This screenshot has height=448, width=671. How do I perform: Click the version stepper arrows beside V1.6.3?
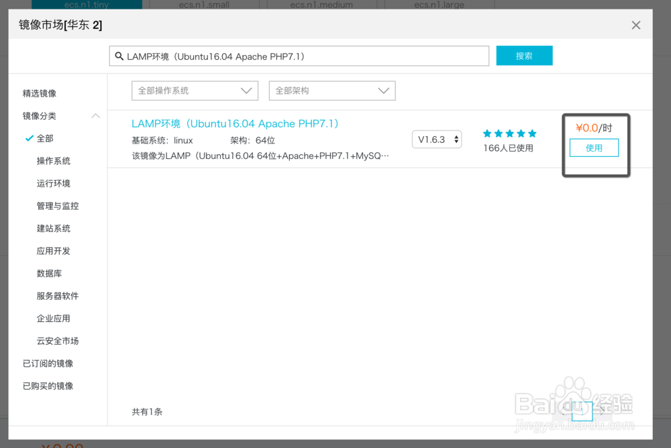[456, 139]
